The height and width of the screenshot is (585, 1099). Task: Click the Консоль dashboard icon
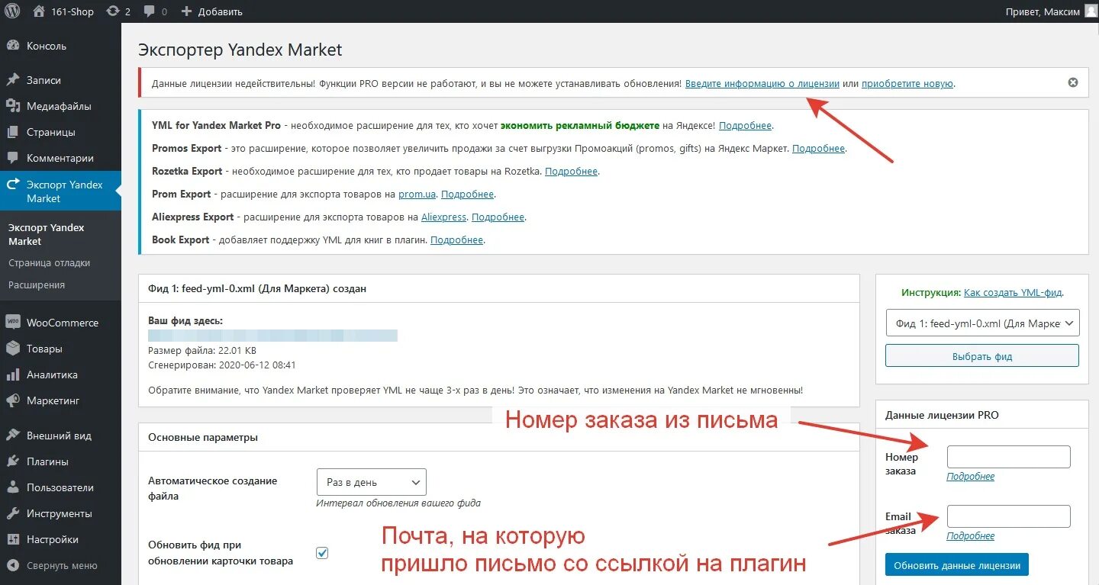pyautogui.click(x=13, y=46)
